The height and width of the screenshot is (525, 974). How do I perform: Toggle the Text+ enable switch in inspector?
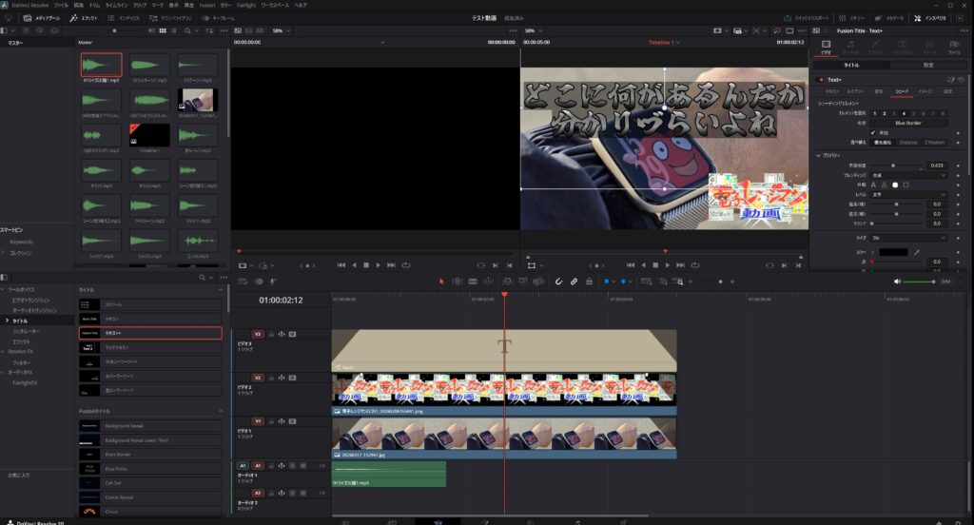[x=823, y=79]
